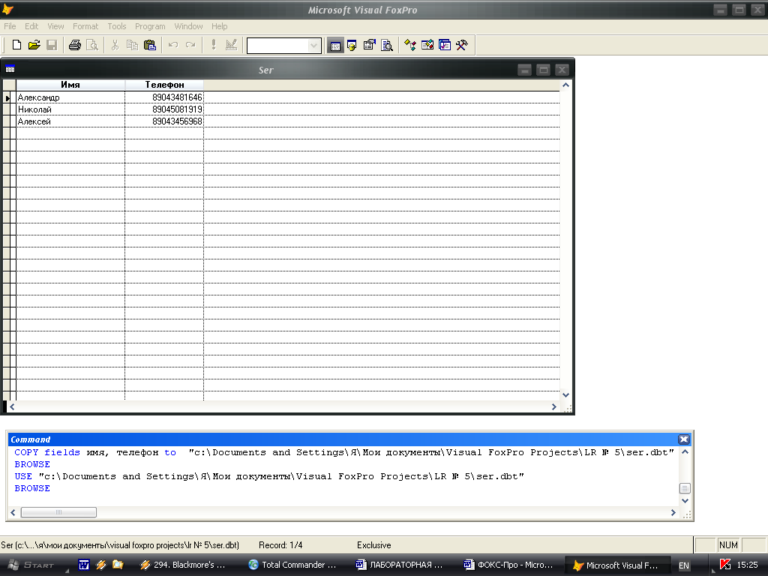Switch to 294. Blackmore's taskbar button
Screen dimensions: 768x576
click(x=183, y=565)
